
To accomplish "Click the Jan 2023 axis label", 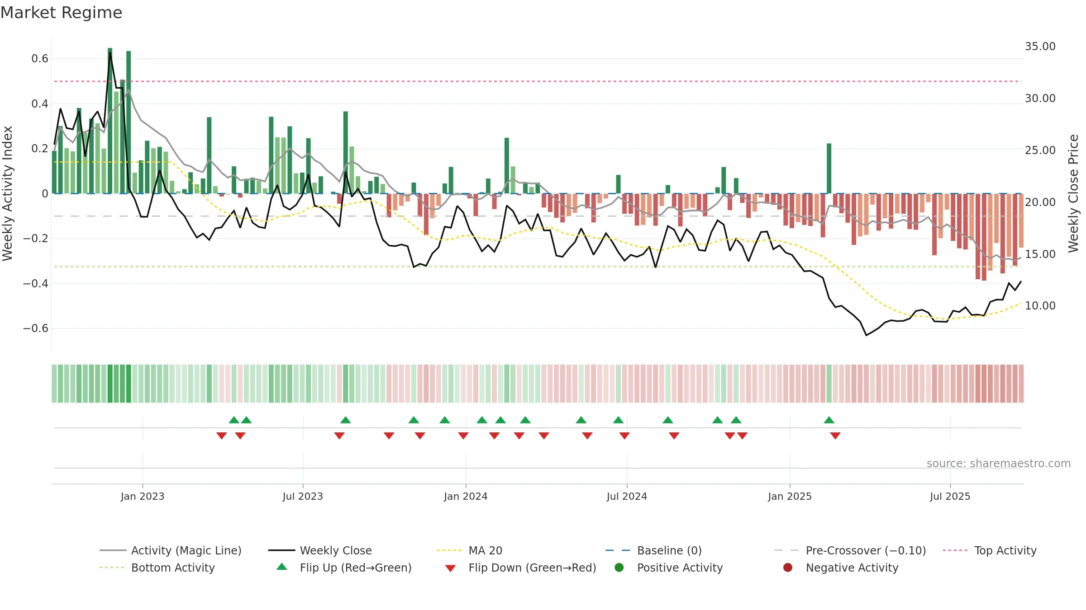I will [x=143, y=496].
